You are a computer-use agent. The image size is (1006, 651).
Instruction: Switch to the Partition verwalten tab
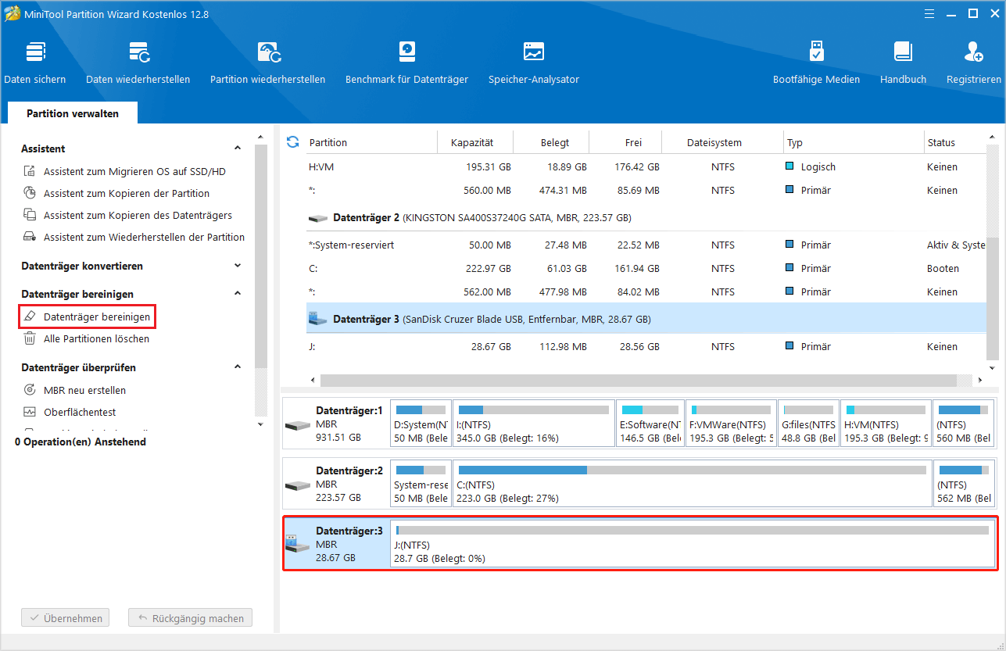(x=73, y=113)
